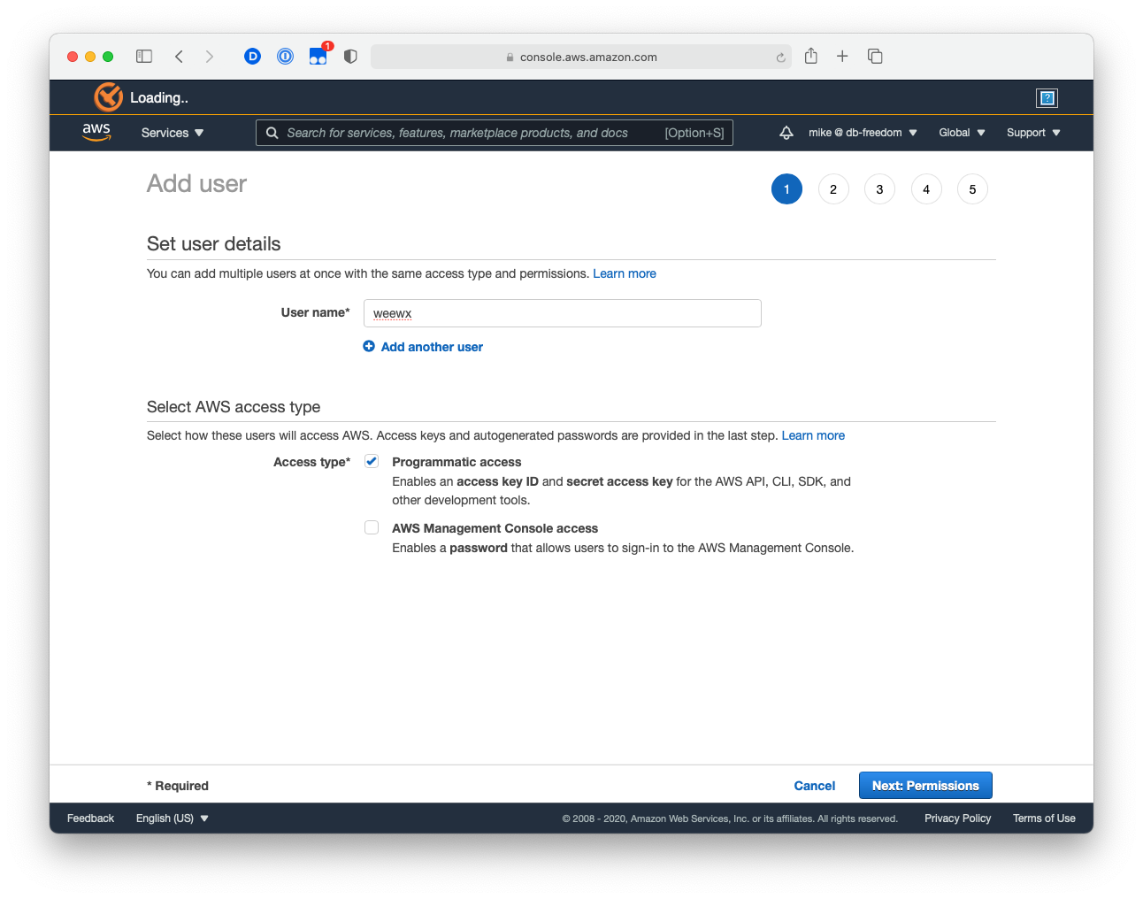
Task: Click the User name input field
Action: click(x=563, y=313)
